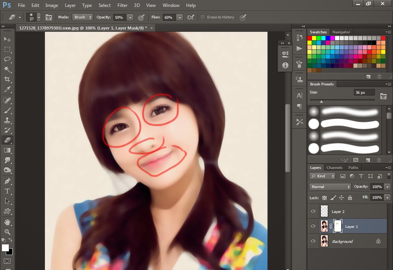Click the brush Size input field

pos(365,93)
